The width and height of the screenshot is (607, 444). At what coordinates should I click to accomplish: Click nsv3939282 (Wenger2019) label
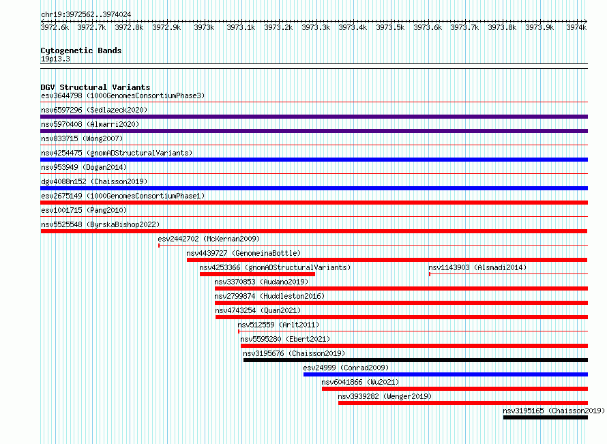[385, 396]
